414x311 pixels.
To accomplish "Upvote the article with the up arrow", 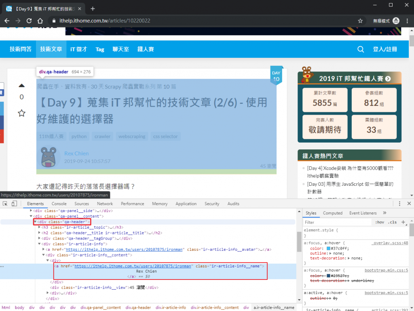I will tap(22, 86).
